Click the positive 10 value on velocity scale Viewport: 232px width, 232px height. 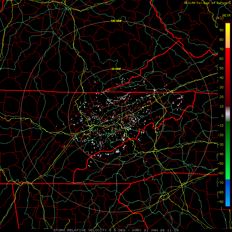tap(221, 106)
